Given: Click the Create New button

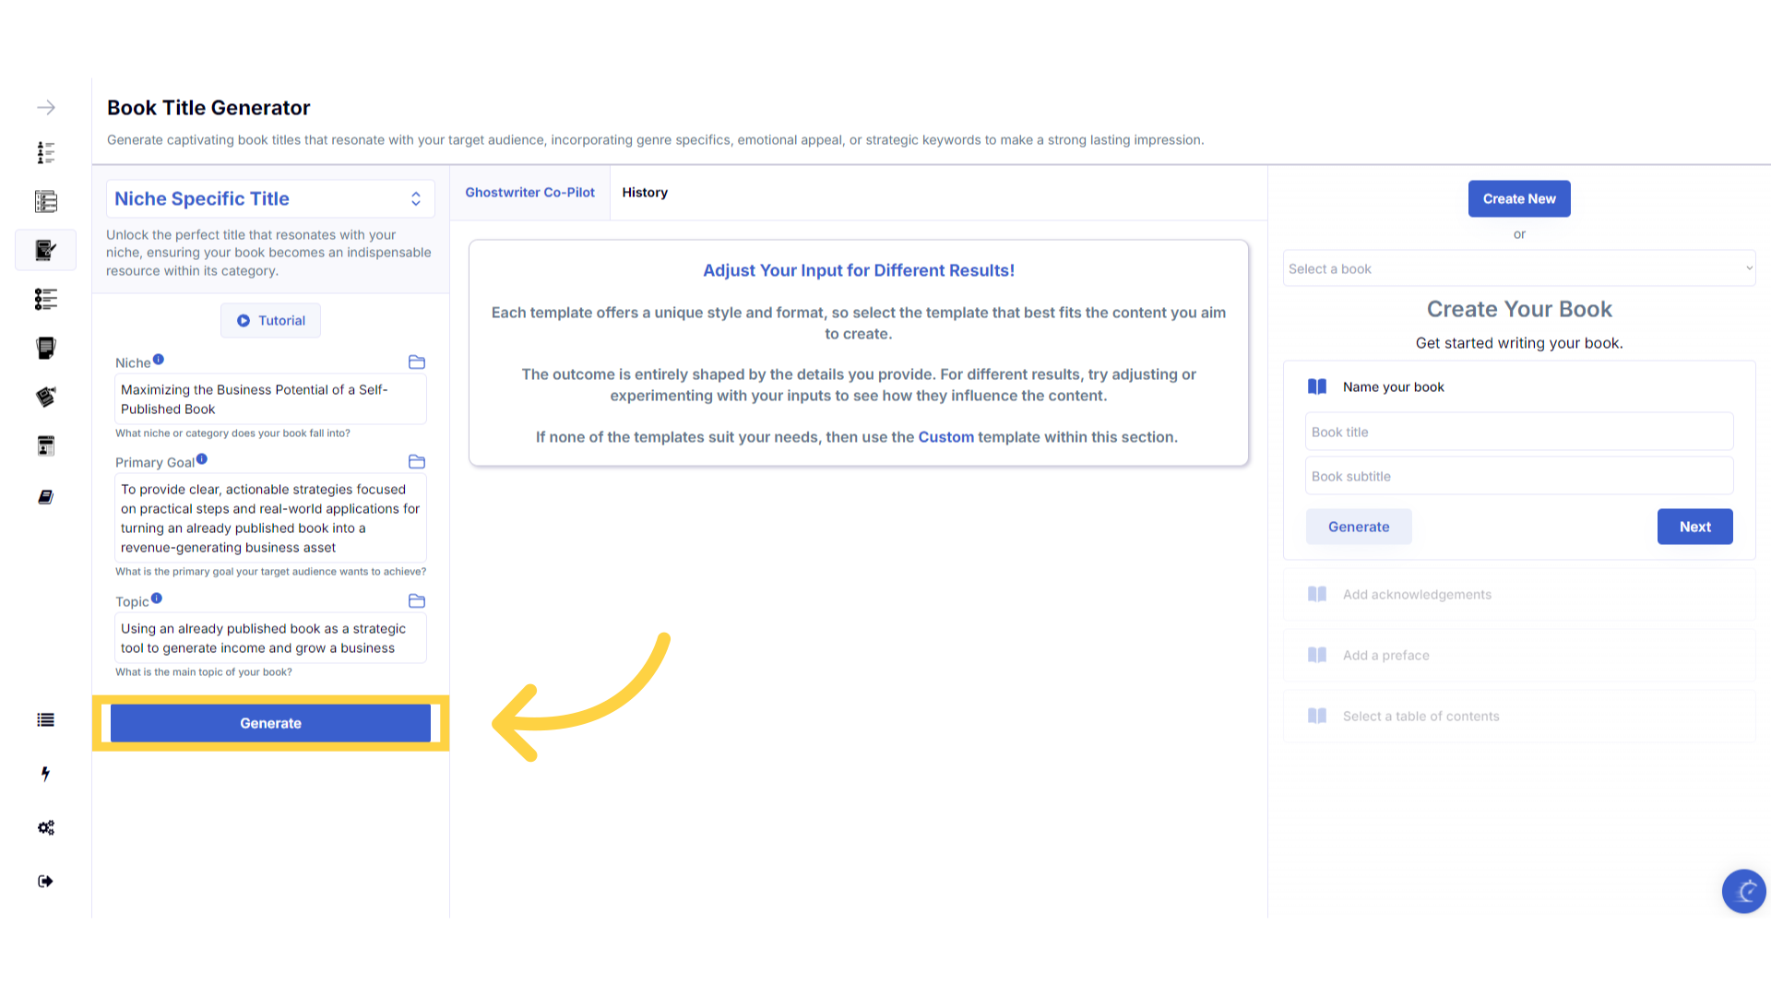Looking at the screenshot, I should coord(1519,199).
